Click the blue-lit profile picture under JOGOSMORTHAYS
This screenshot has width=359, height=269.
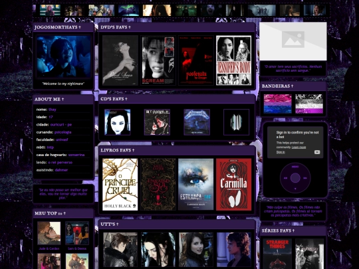tap(63, 56)
